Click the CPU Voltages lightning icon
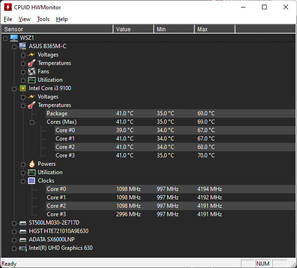 31,97
